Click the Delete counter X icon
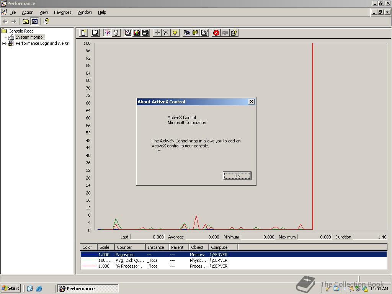Viewport: 392px width, 294px height. 166,33
